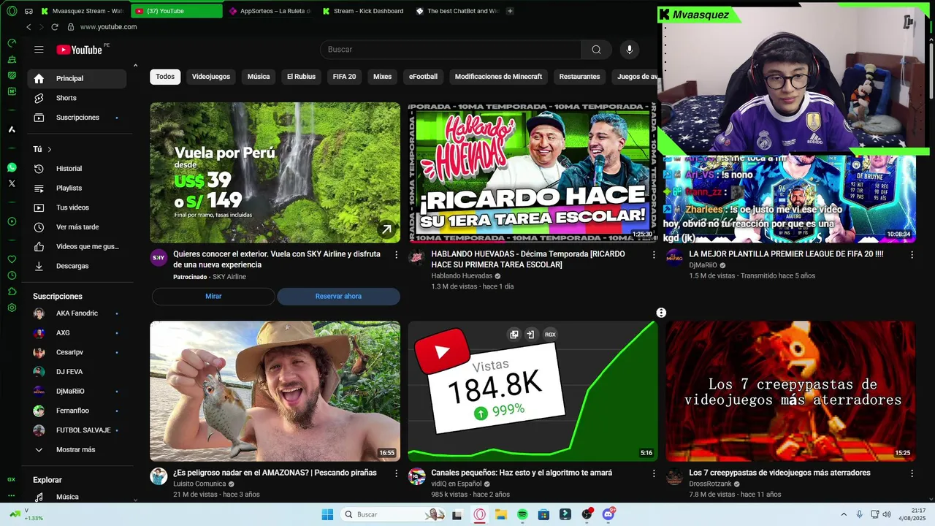Open more options for FIFA 20 plantilla video
Viewport: 935px width, 526px height.
(912, 255)
